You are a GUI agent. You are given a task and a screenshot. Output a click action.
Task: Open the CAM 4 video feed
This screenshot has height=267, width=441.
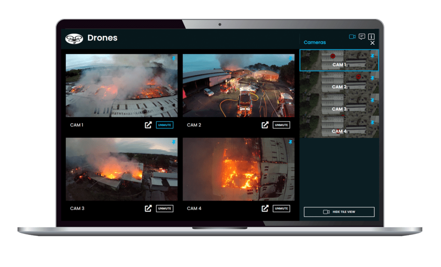tap(239, 169)
